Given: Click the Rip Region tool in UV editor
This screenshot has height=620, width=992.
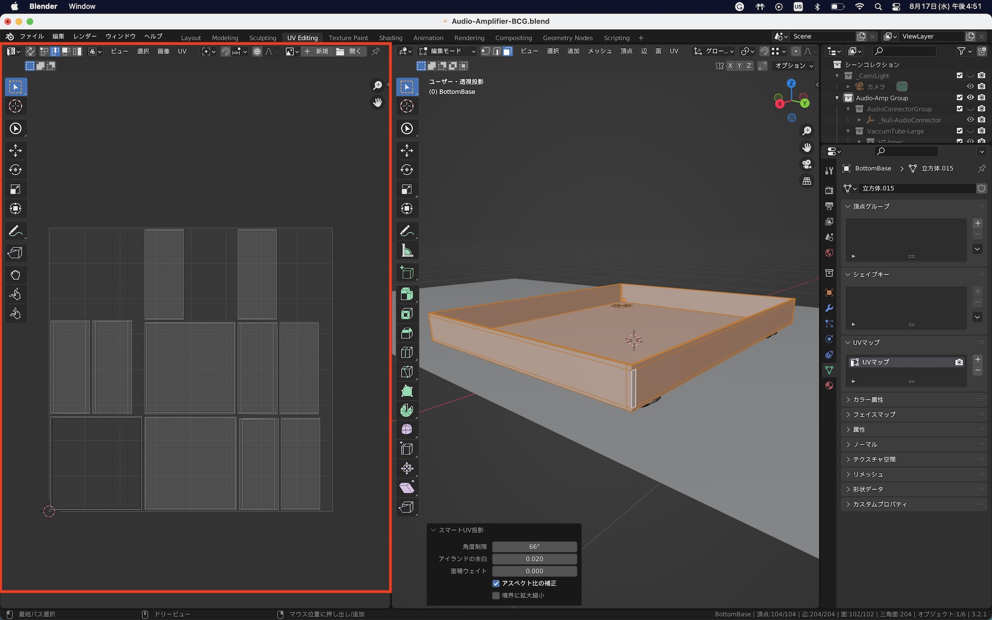Looking at the screenshot, I should click(15, 253).
